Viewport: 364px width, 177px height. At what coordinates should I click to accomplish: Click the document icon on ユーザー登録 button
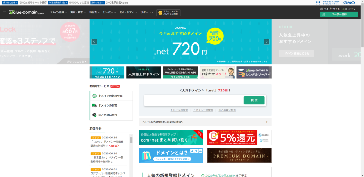coord(323,14)
